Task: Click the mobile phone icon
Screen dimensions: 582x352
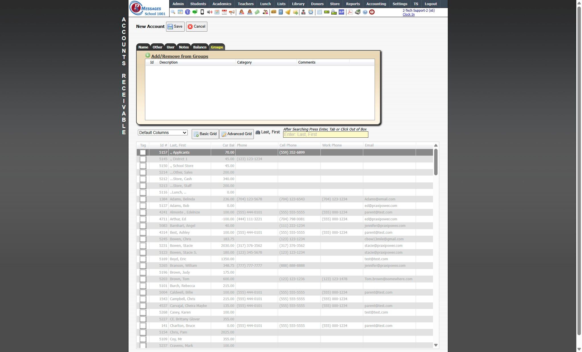Action: click(202, 12)
